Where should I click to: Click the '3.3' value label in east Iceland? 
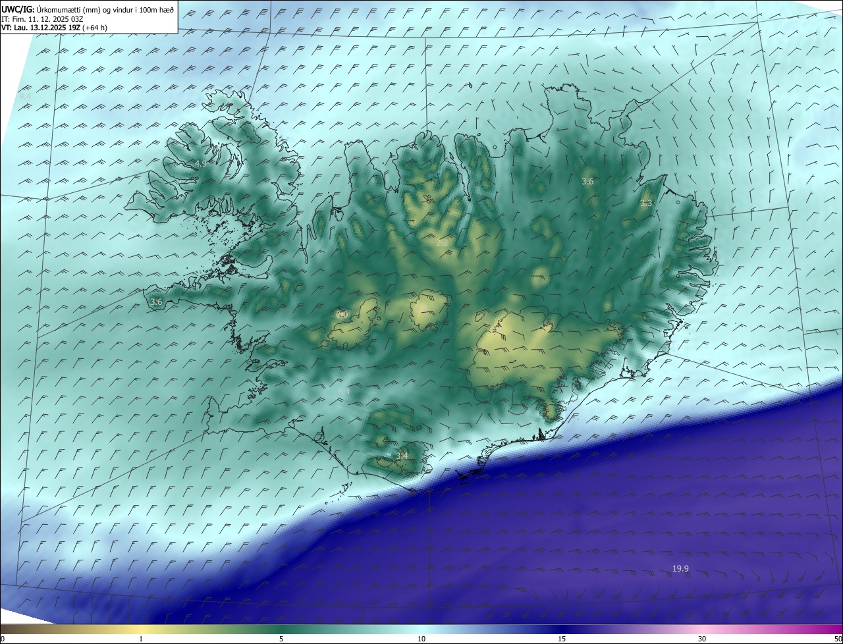pyautogui.click(x=646, y=203)
